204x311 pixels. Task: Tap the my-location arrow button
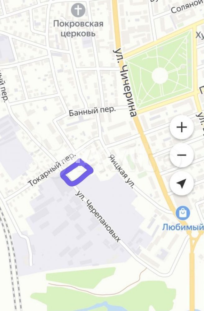pos(182,183)
